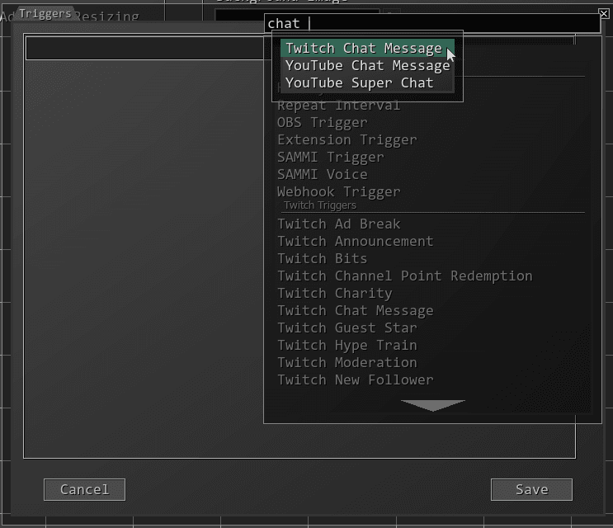613x528 pixels.
Task: Expand more triggers with down arrow
Action: pyautogui.click(x=433, y=405)
